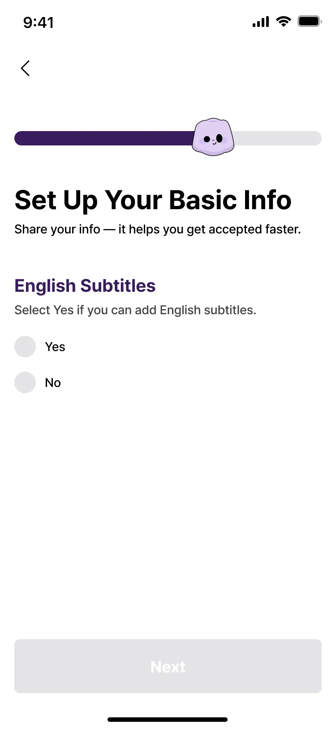Screen dimensions: 336x729
Task: Click the cellular signal bars icon
Action: [261, 22]
